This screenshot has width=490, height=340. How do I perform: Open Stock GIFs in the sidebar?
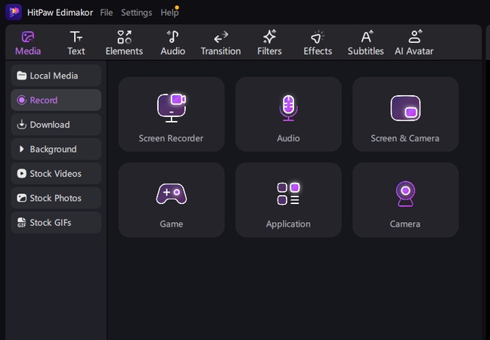[56, 222]
